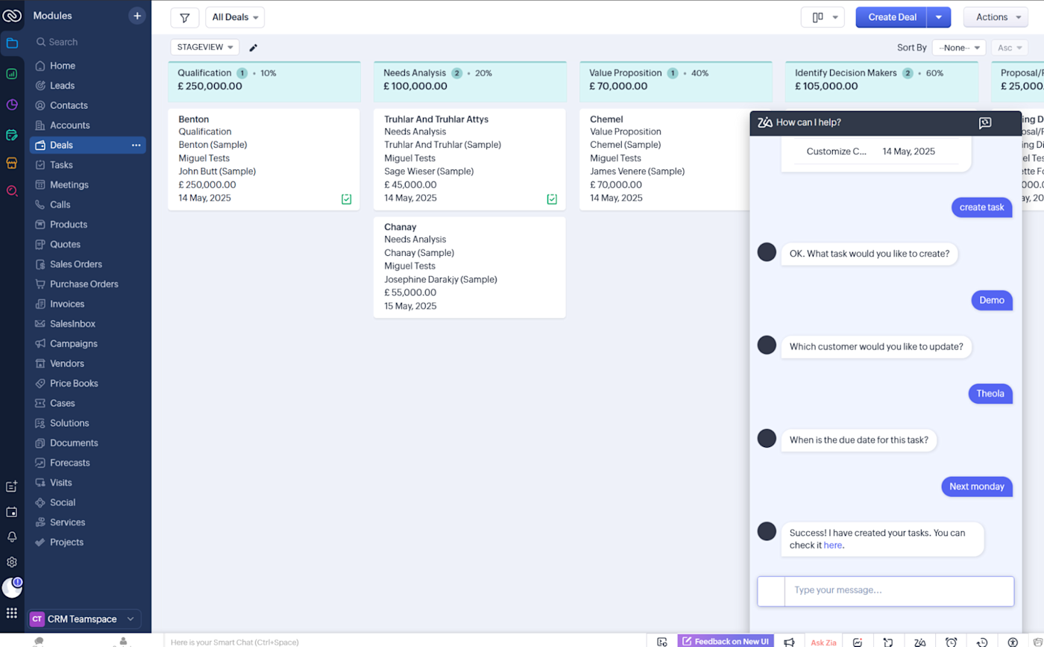Open the recent items history clock icon
The height and width of the screenshot is (647, 1044).
click(x=982, y=642)
